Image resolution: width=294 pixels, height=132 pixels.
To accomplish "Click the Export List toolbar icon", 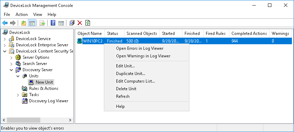I will (42, 23).
